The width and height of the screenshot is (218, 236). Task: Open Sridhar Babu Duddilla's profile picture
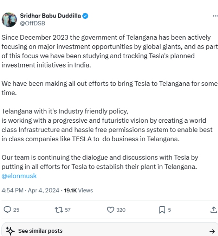click(9, 20)
